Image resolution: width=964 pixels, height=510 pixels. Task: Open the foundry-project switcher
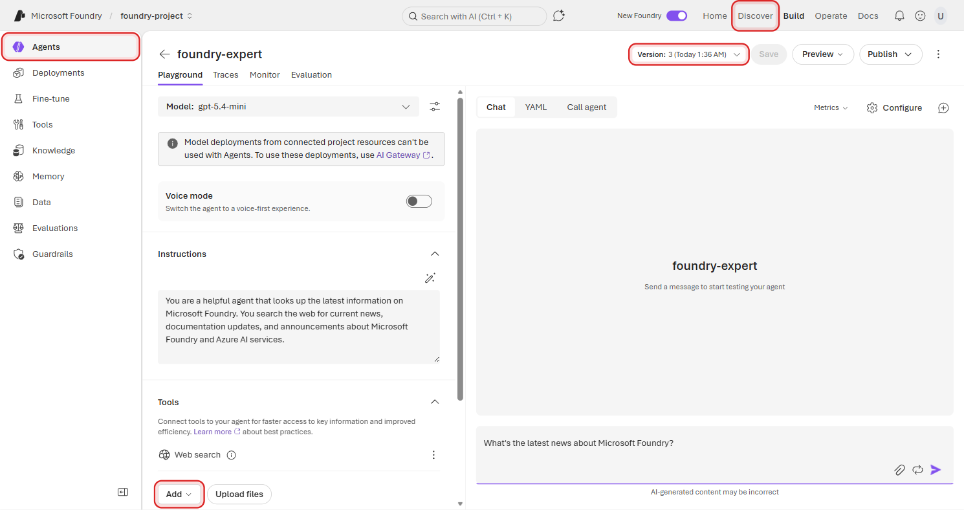click(x=157, y=16)
